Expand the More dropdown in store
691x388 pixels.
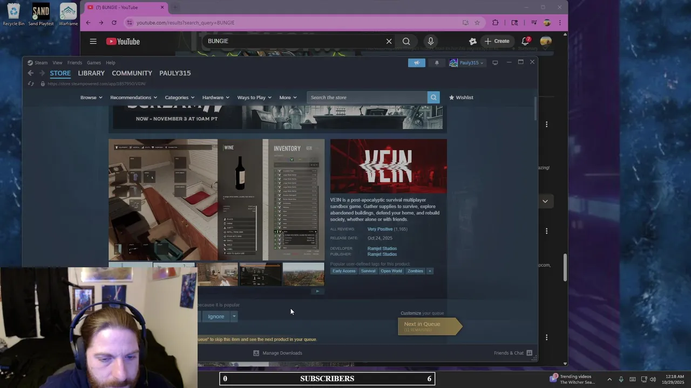(x=288, y=98)
